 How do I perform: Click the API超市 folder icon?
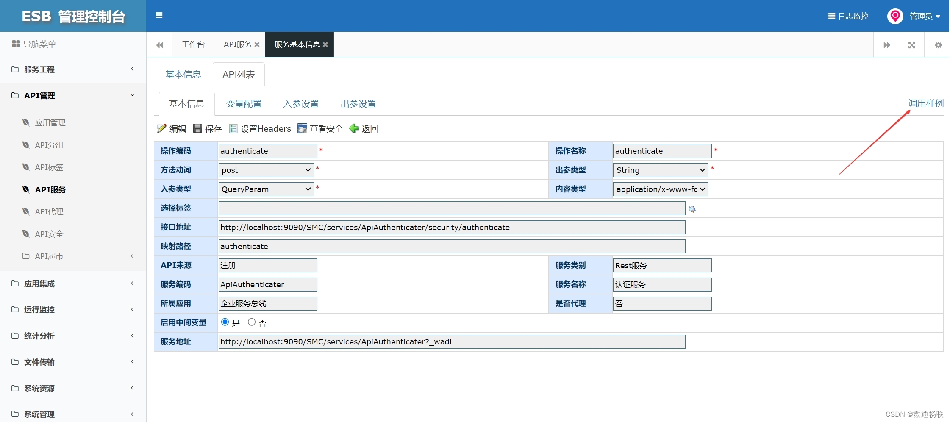pyautogui.click(x=26, y=256)
